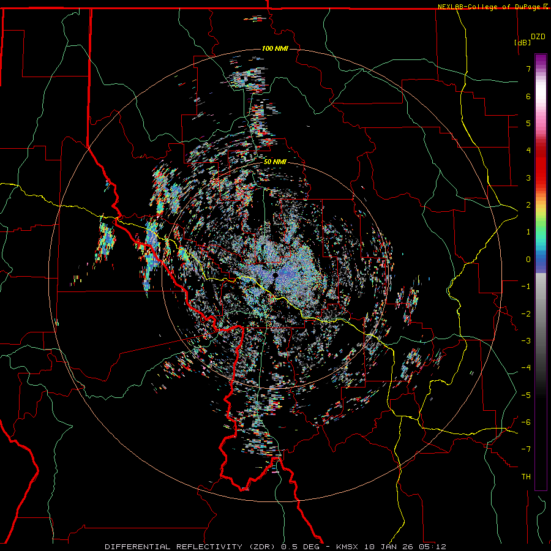Click the [dB] units label
The width and height of the screenshot is (551, 551).
click(x=523, y=42)
